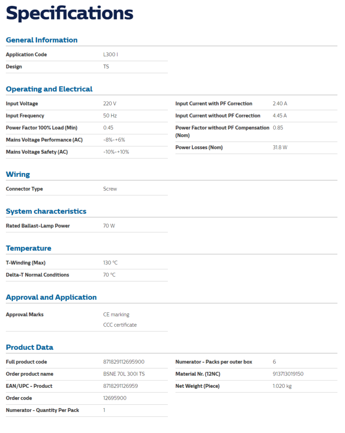This screenshot has width=345, height=433.
Task: Select the Power Losses value 31.8 W
Action: 280,148
